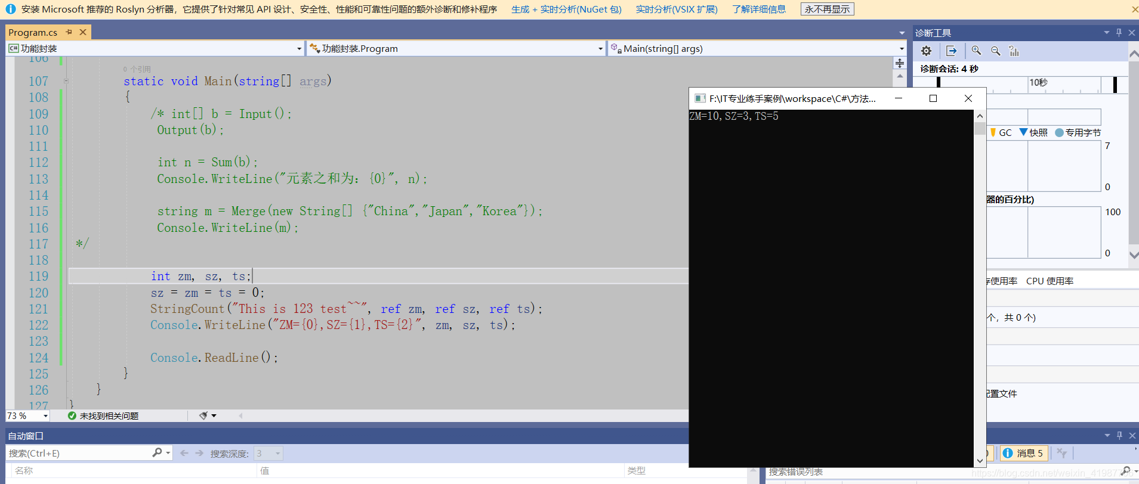Click the 生成 + 实时分析(NuGet 包) link
Image resolution: width=1139 pixels, height=484 pixels.
(566, 9)
